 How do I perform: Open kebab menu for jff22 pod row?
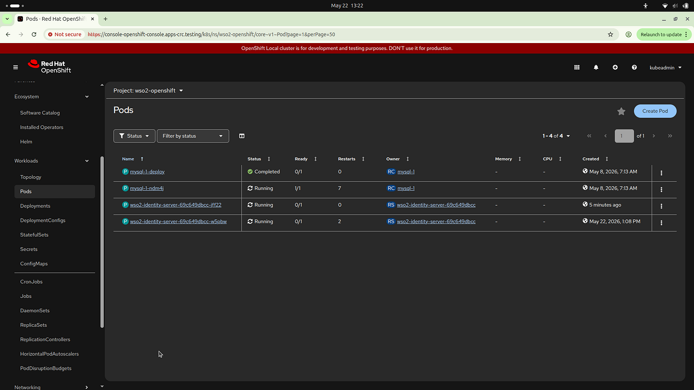[661, 206]
